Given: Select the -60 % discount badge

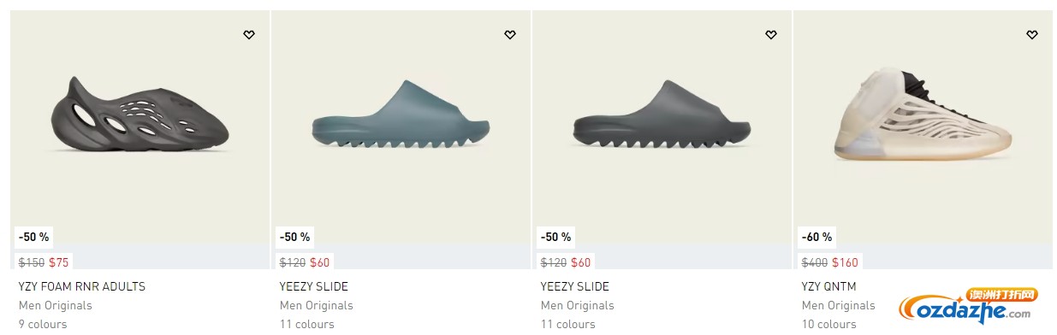Looking at the screenshot, I should [817, 237].
